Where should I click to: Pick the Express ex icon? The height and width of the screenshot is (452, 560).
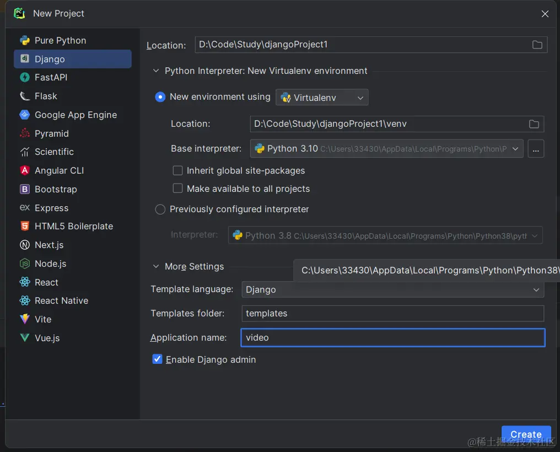(x=25, y=207)
